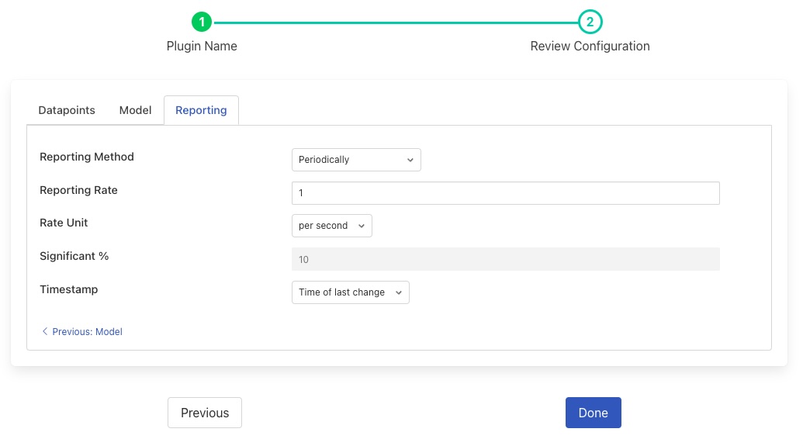Image resolution: width=803 pixels, height=446 pixels.
Task: Click the step 1 circle indicator
Action: pos(202,22)
